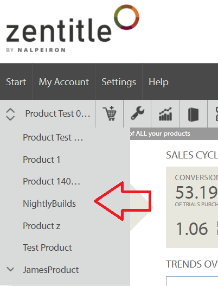218x286 pixels.
Task: Open the wrench tools icon
Action: (x=137, y=113)
